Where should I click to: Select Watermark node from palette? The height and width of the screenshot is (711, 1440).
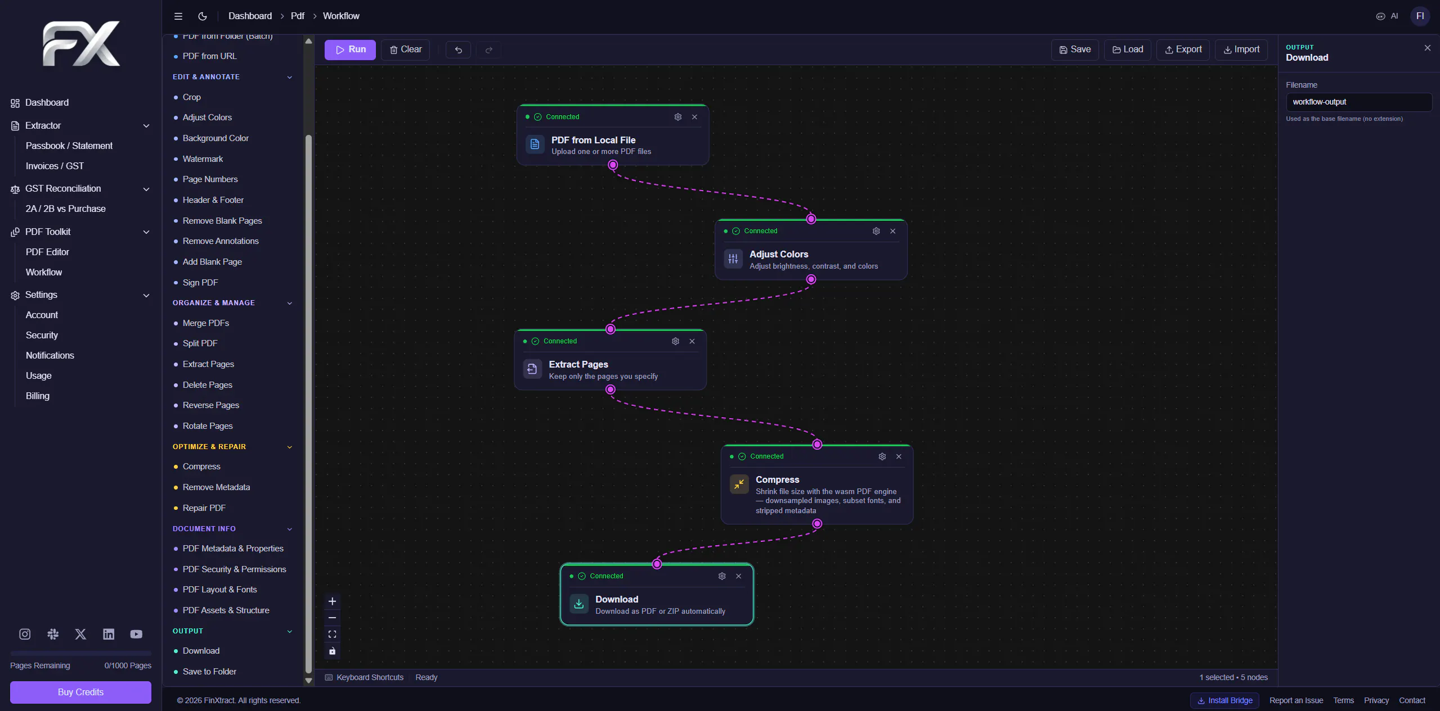[x=203, y=159]
